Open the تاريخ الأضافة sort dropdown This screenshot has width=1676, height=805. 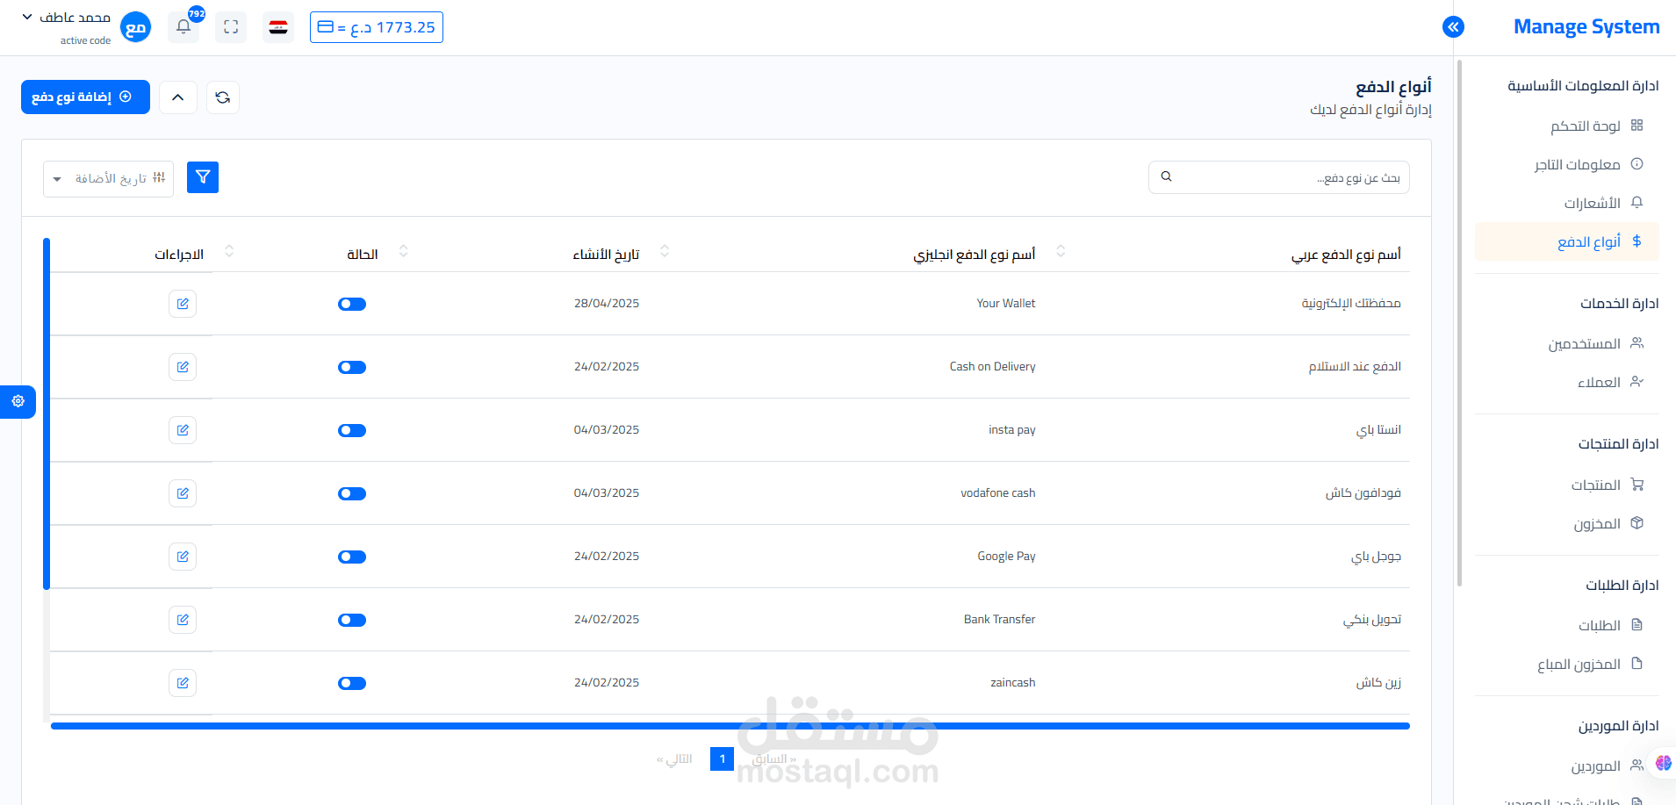click(107, 177)
